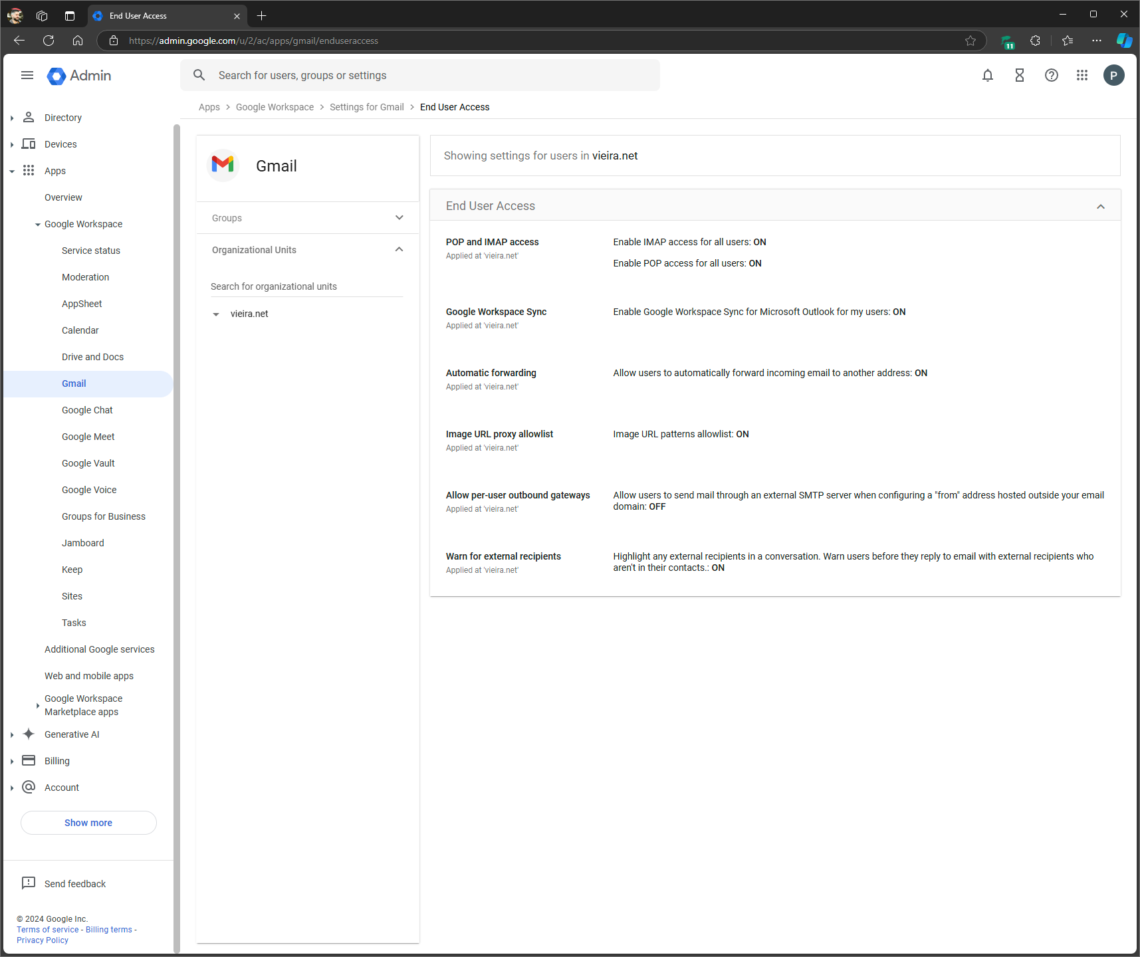This screenshot has width=1140, height=957.
Task: Open the browser extensions puzzle icon
Action: (1035, 41)
